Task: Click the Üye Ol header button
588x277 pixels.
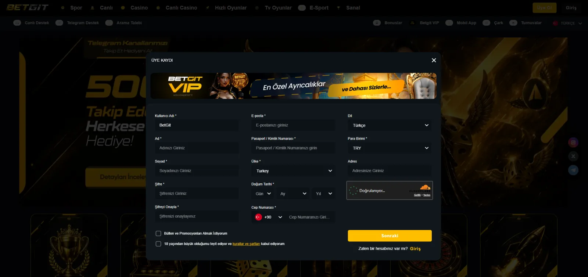Action: (544, 8)
